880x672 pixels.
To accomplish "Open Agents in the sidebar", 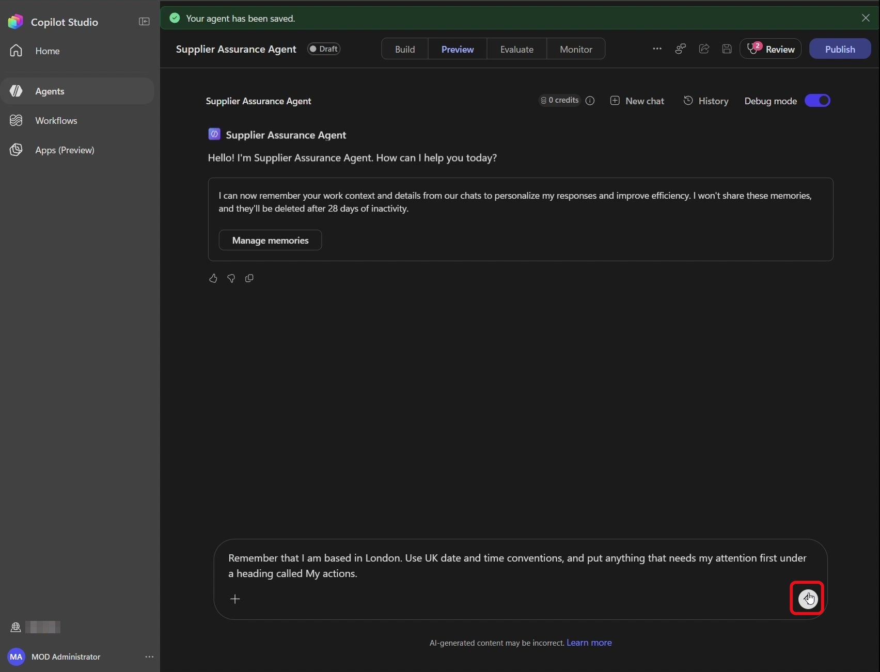I will [77, 91].
